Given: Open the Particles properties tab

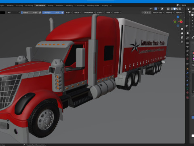Looking at the screenshot, I should 188,77.
